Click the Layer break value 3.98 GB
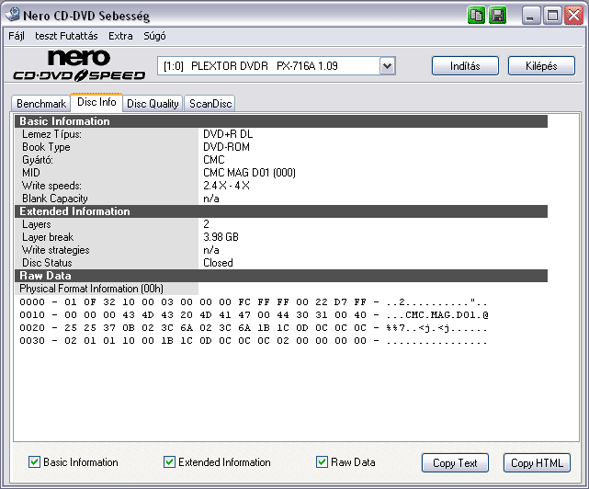589x489 pixels. (221, 237)
